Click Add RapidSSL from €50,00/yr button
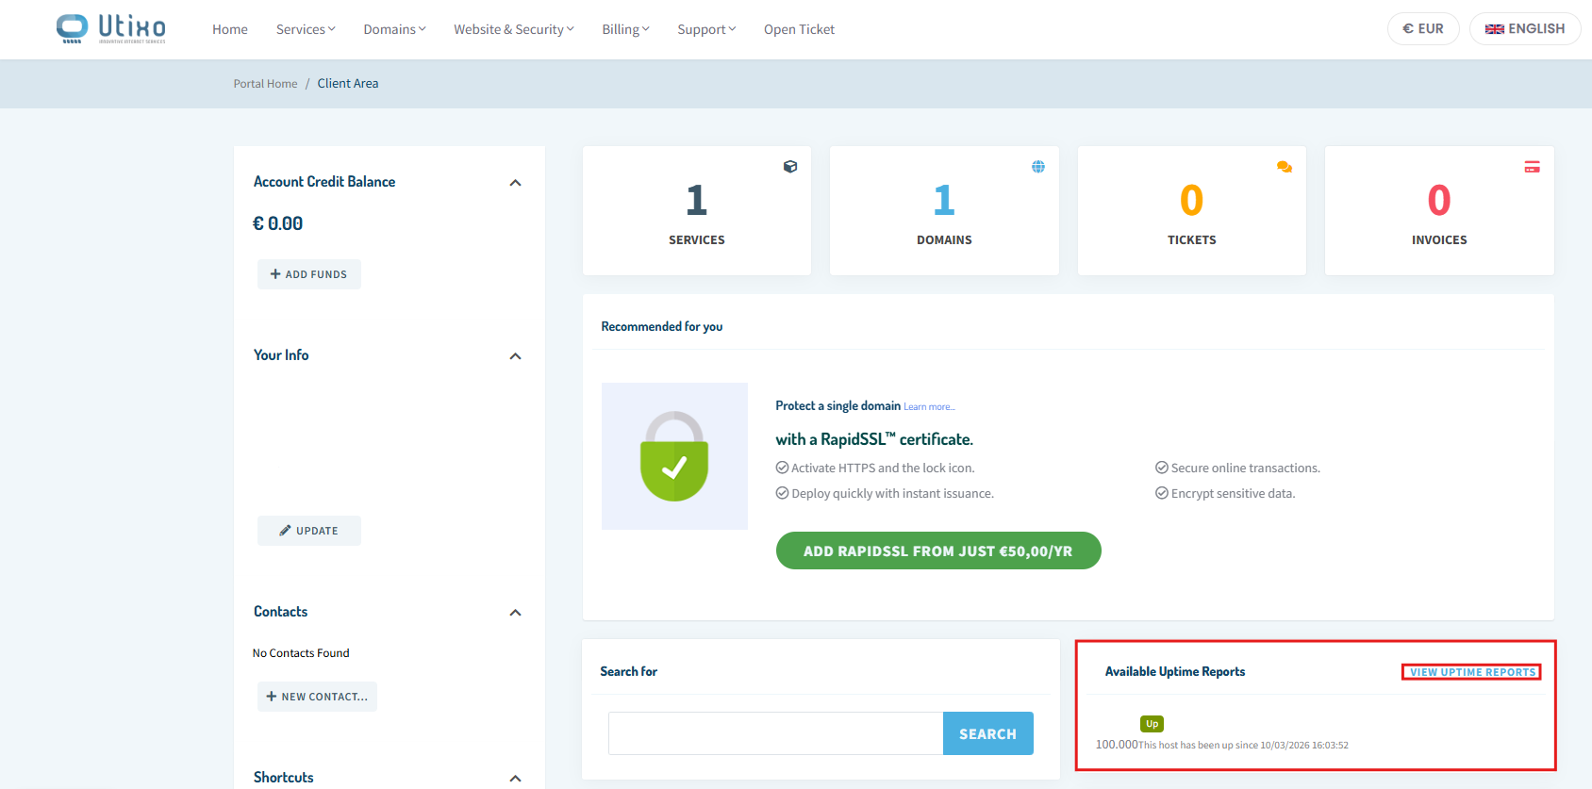Viewport: 1592px width, 789px height. [x=938, y=551]
